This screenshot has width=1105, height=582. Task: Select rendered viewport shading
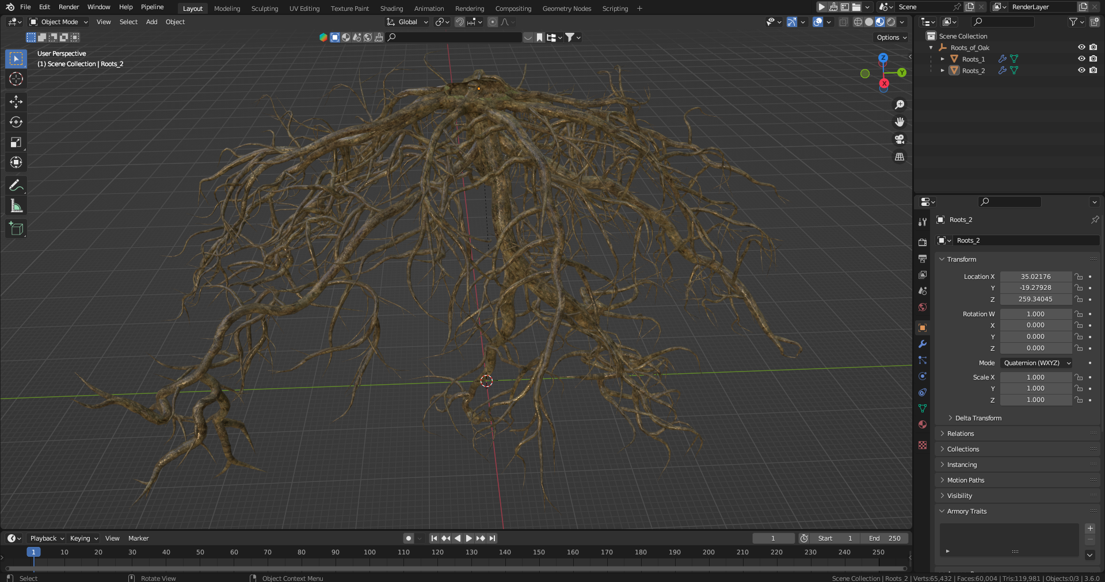coord(891,22)
